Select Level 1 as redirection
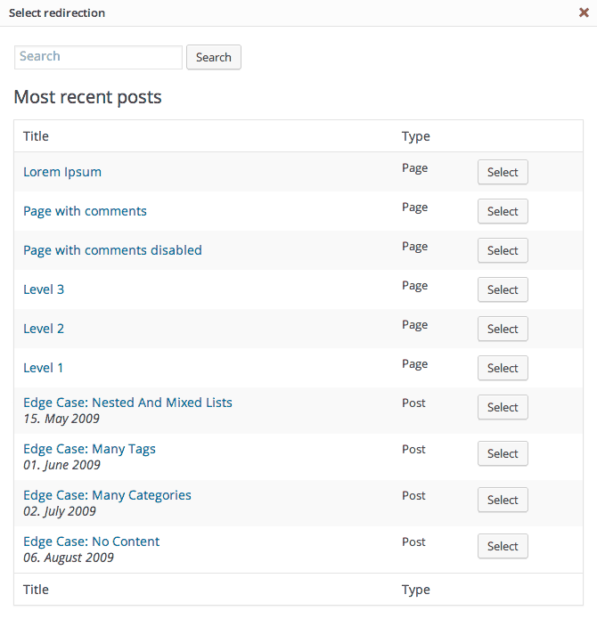 [503, 368]
